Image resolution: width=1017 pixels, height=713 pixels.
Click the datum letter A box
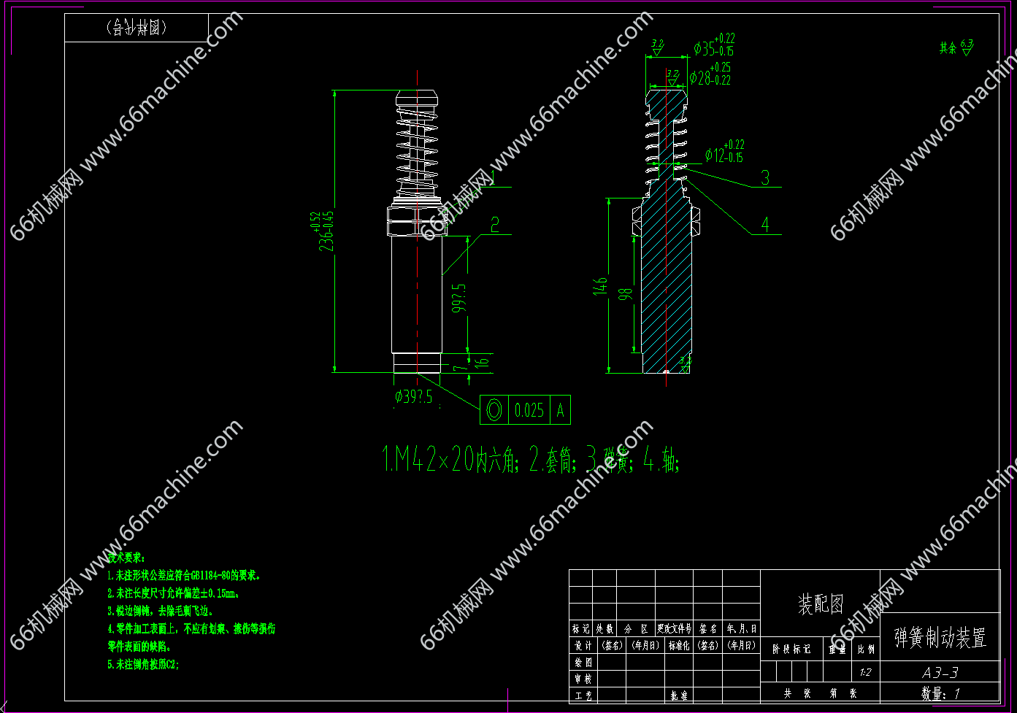tap(560, 410)
